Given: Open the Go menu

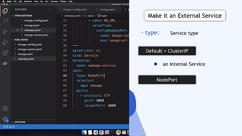Looking at the screenshot, I should coord(42,2).
